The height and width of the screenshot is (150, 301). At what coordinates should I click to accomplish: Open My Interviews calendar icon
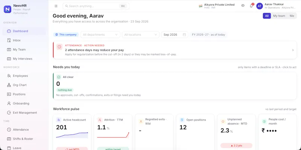pyautogui.click(x=9, y=59)
